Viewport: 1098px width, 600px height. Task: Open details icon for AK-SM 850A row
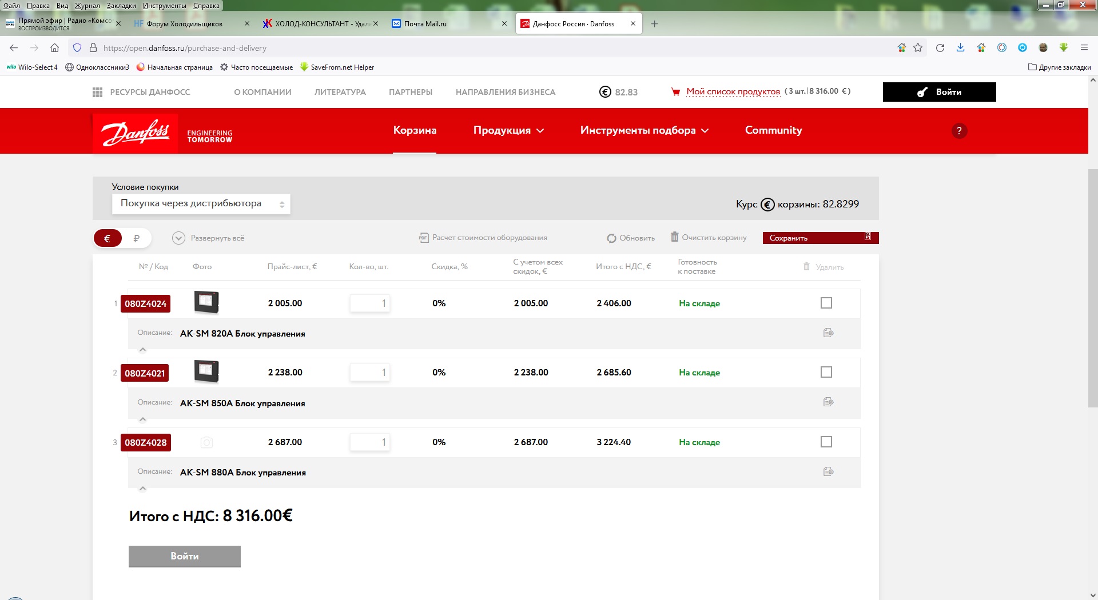(x=828, y=402)
